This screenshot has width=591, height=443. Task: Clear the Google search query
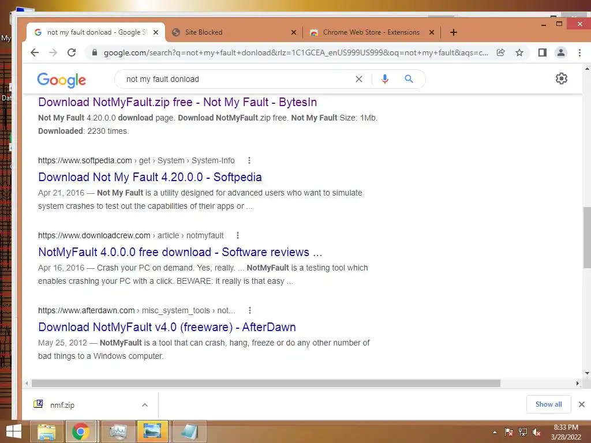pos(359,79)
